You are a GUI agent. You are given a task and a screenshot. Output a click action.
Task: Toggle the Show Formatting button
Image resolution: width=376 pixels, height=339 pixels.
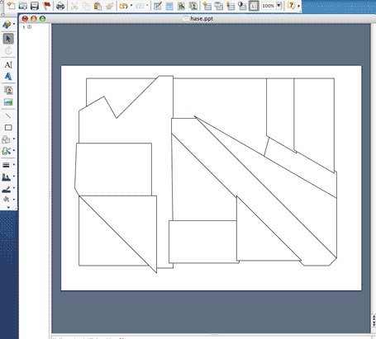point(254,6)
